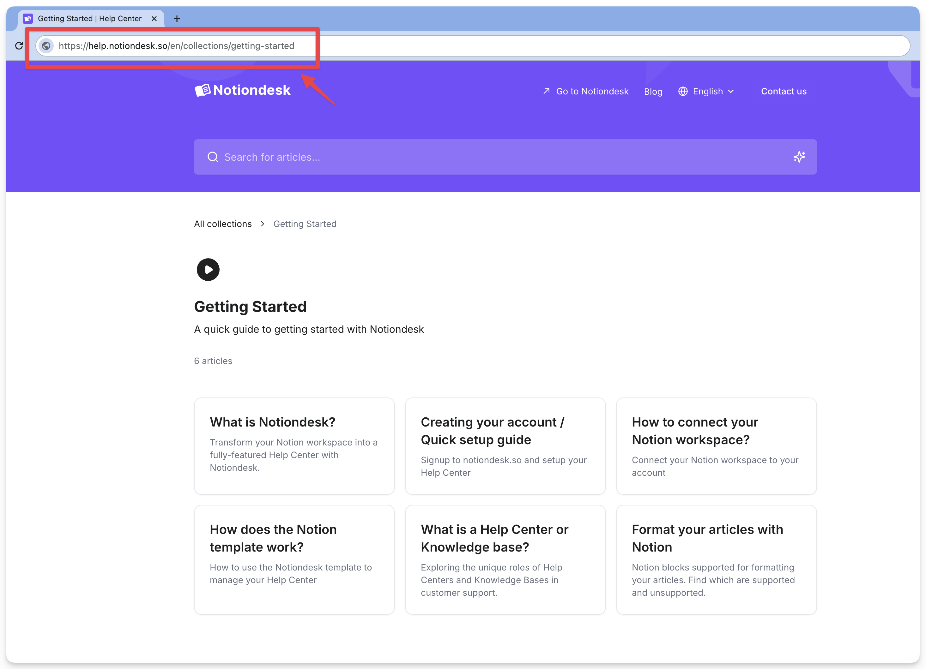Click the 6 articles count text
926x669 pixels.
coord(213,361)
